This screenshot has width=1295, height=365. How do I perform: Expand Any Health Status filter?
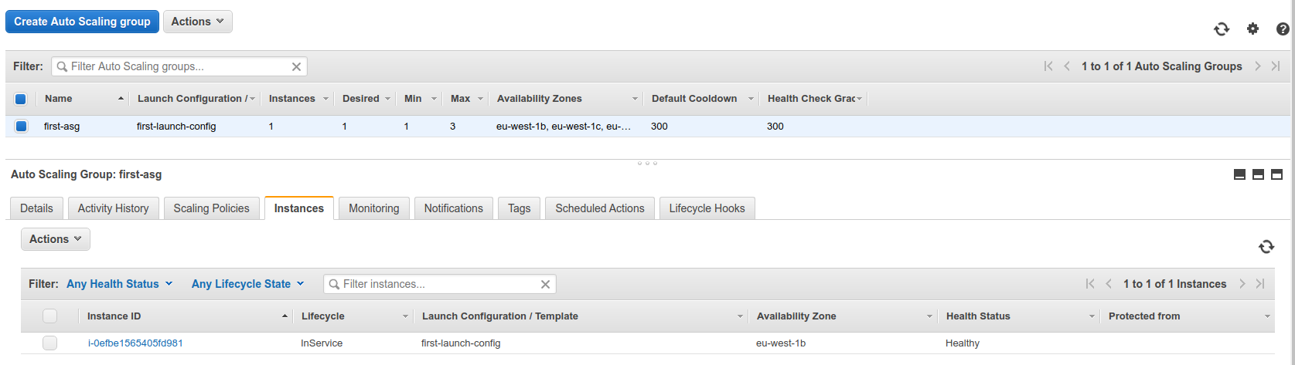pyautogui.click(x=120, y=284)
